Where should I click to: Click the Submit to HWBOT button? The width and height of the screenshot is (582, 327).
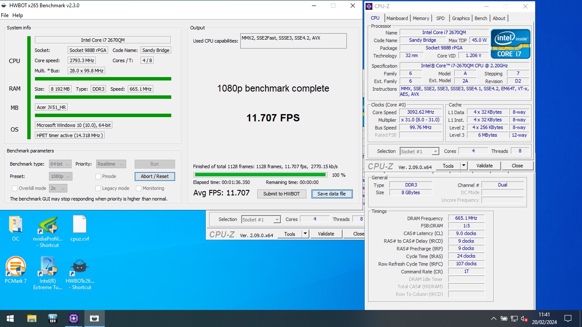pyautogui.click(x=281, y=194)
